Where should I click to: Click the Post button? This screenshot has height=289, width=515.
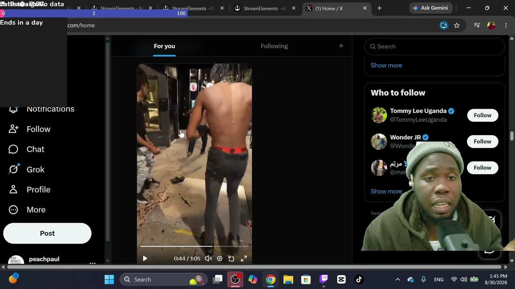47,233
